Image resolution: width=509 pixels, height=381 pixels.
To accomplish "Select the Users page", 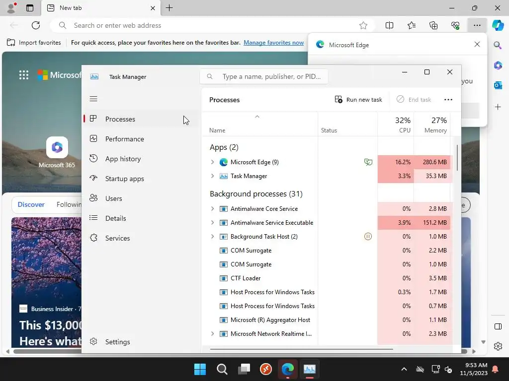I will [x=141, y=198].
